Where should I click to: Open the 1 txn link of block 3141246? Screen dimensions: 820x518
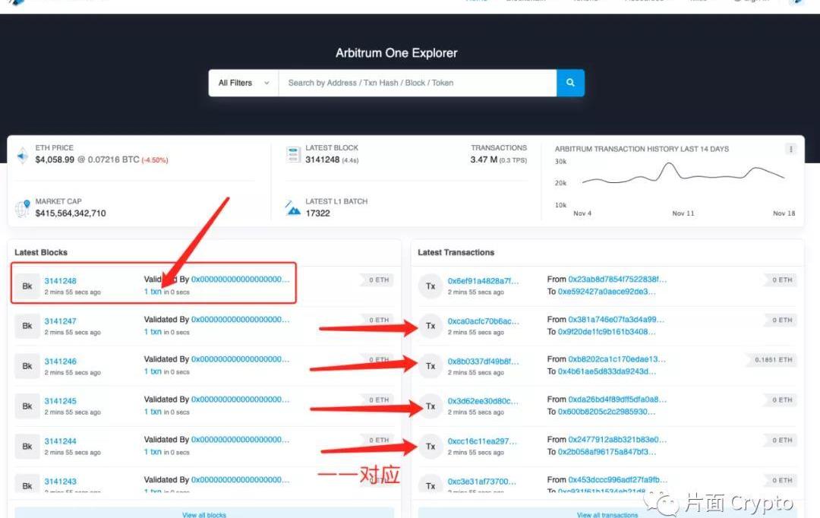153,371
